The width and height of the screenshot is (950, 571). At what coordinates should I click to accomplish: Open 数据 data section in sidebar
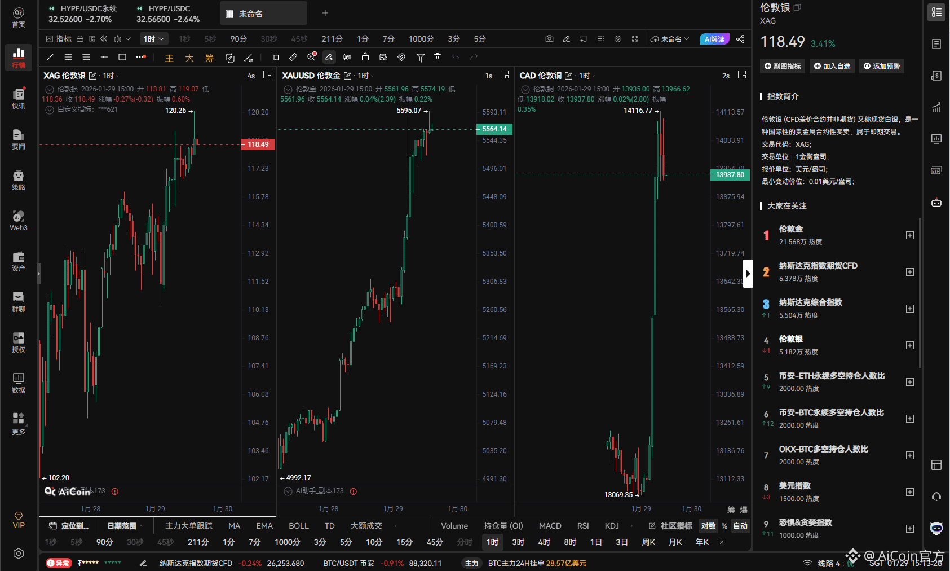point(19,383)
